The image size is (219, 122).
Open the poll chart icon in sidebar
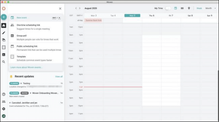[4, 54]
